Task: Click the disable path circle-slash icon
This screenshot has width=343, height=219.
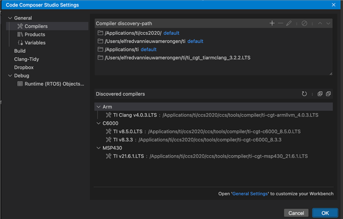Action: 304,24
